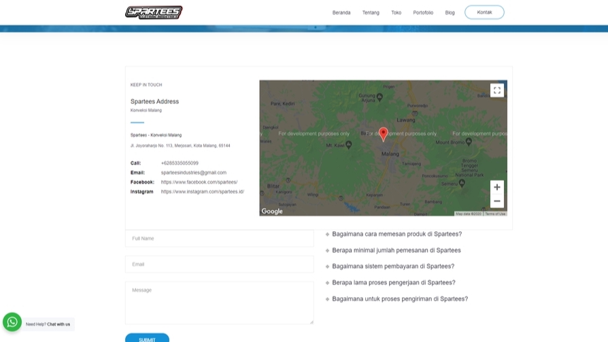
Task: Click the 'Pare, Kediri' label on map
Action: 282,103
